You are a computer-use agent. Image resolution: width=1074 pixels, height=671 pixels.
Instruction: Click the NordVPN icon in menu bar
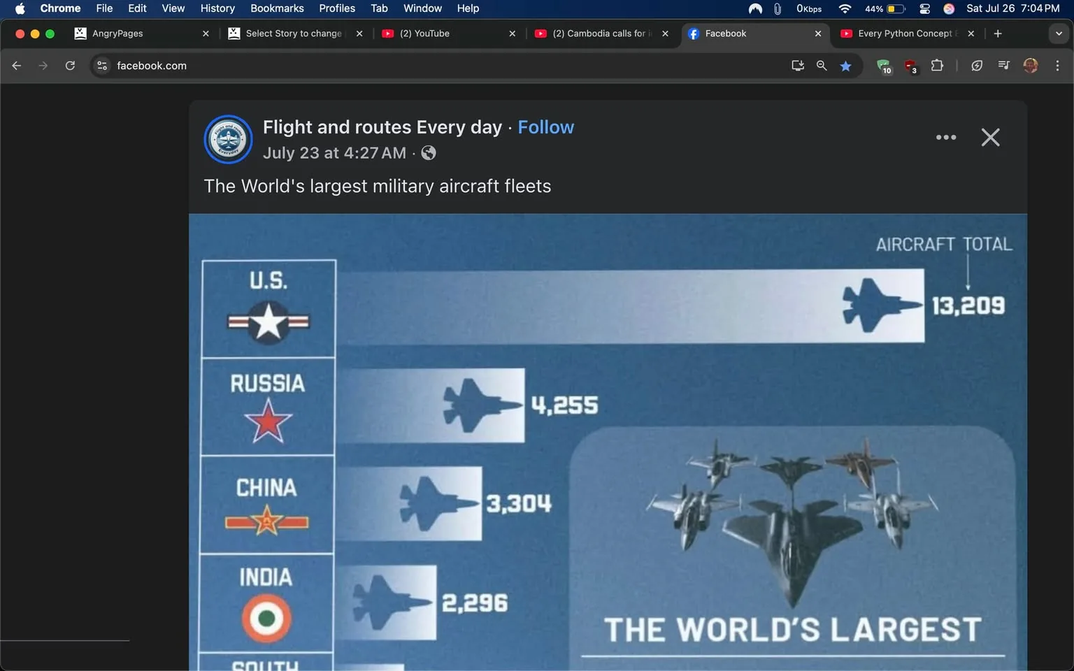click(x=755, y=9)
